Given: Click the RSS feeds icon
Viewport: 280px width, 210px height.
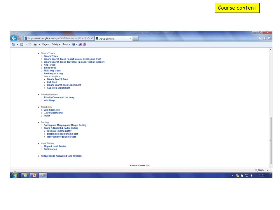Looking at the screenshot, I should click(x=22, y=44).
